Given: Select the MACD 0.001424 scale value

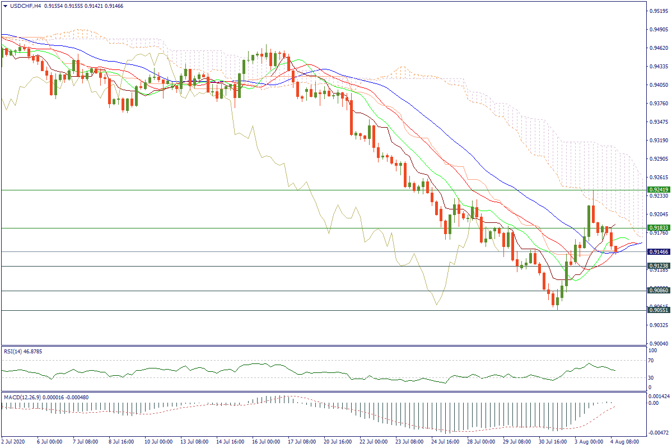Looking at the screenshot, I should (x=656, y=396).
